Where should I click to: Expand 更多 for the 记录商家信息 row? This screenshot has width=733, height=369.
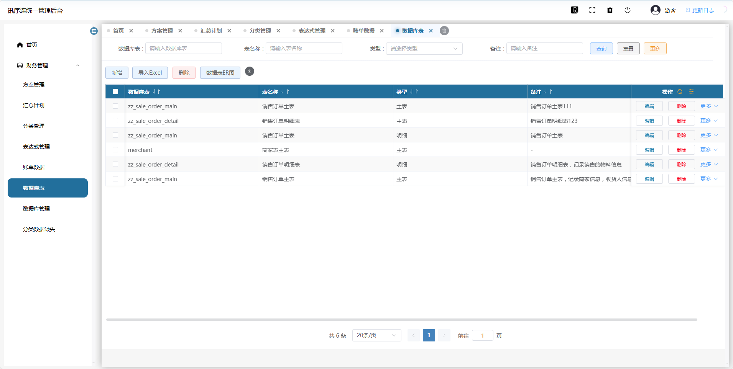(709, 179)
